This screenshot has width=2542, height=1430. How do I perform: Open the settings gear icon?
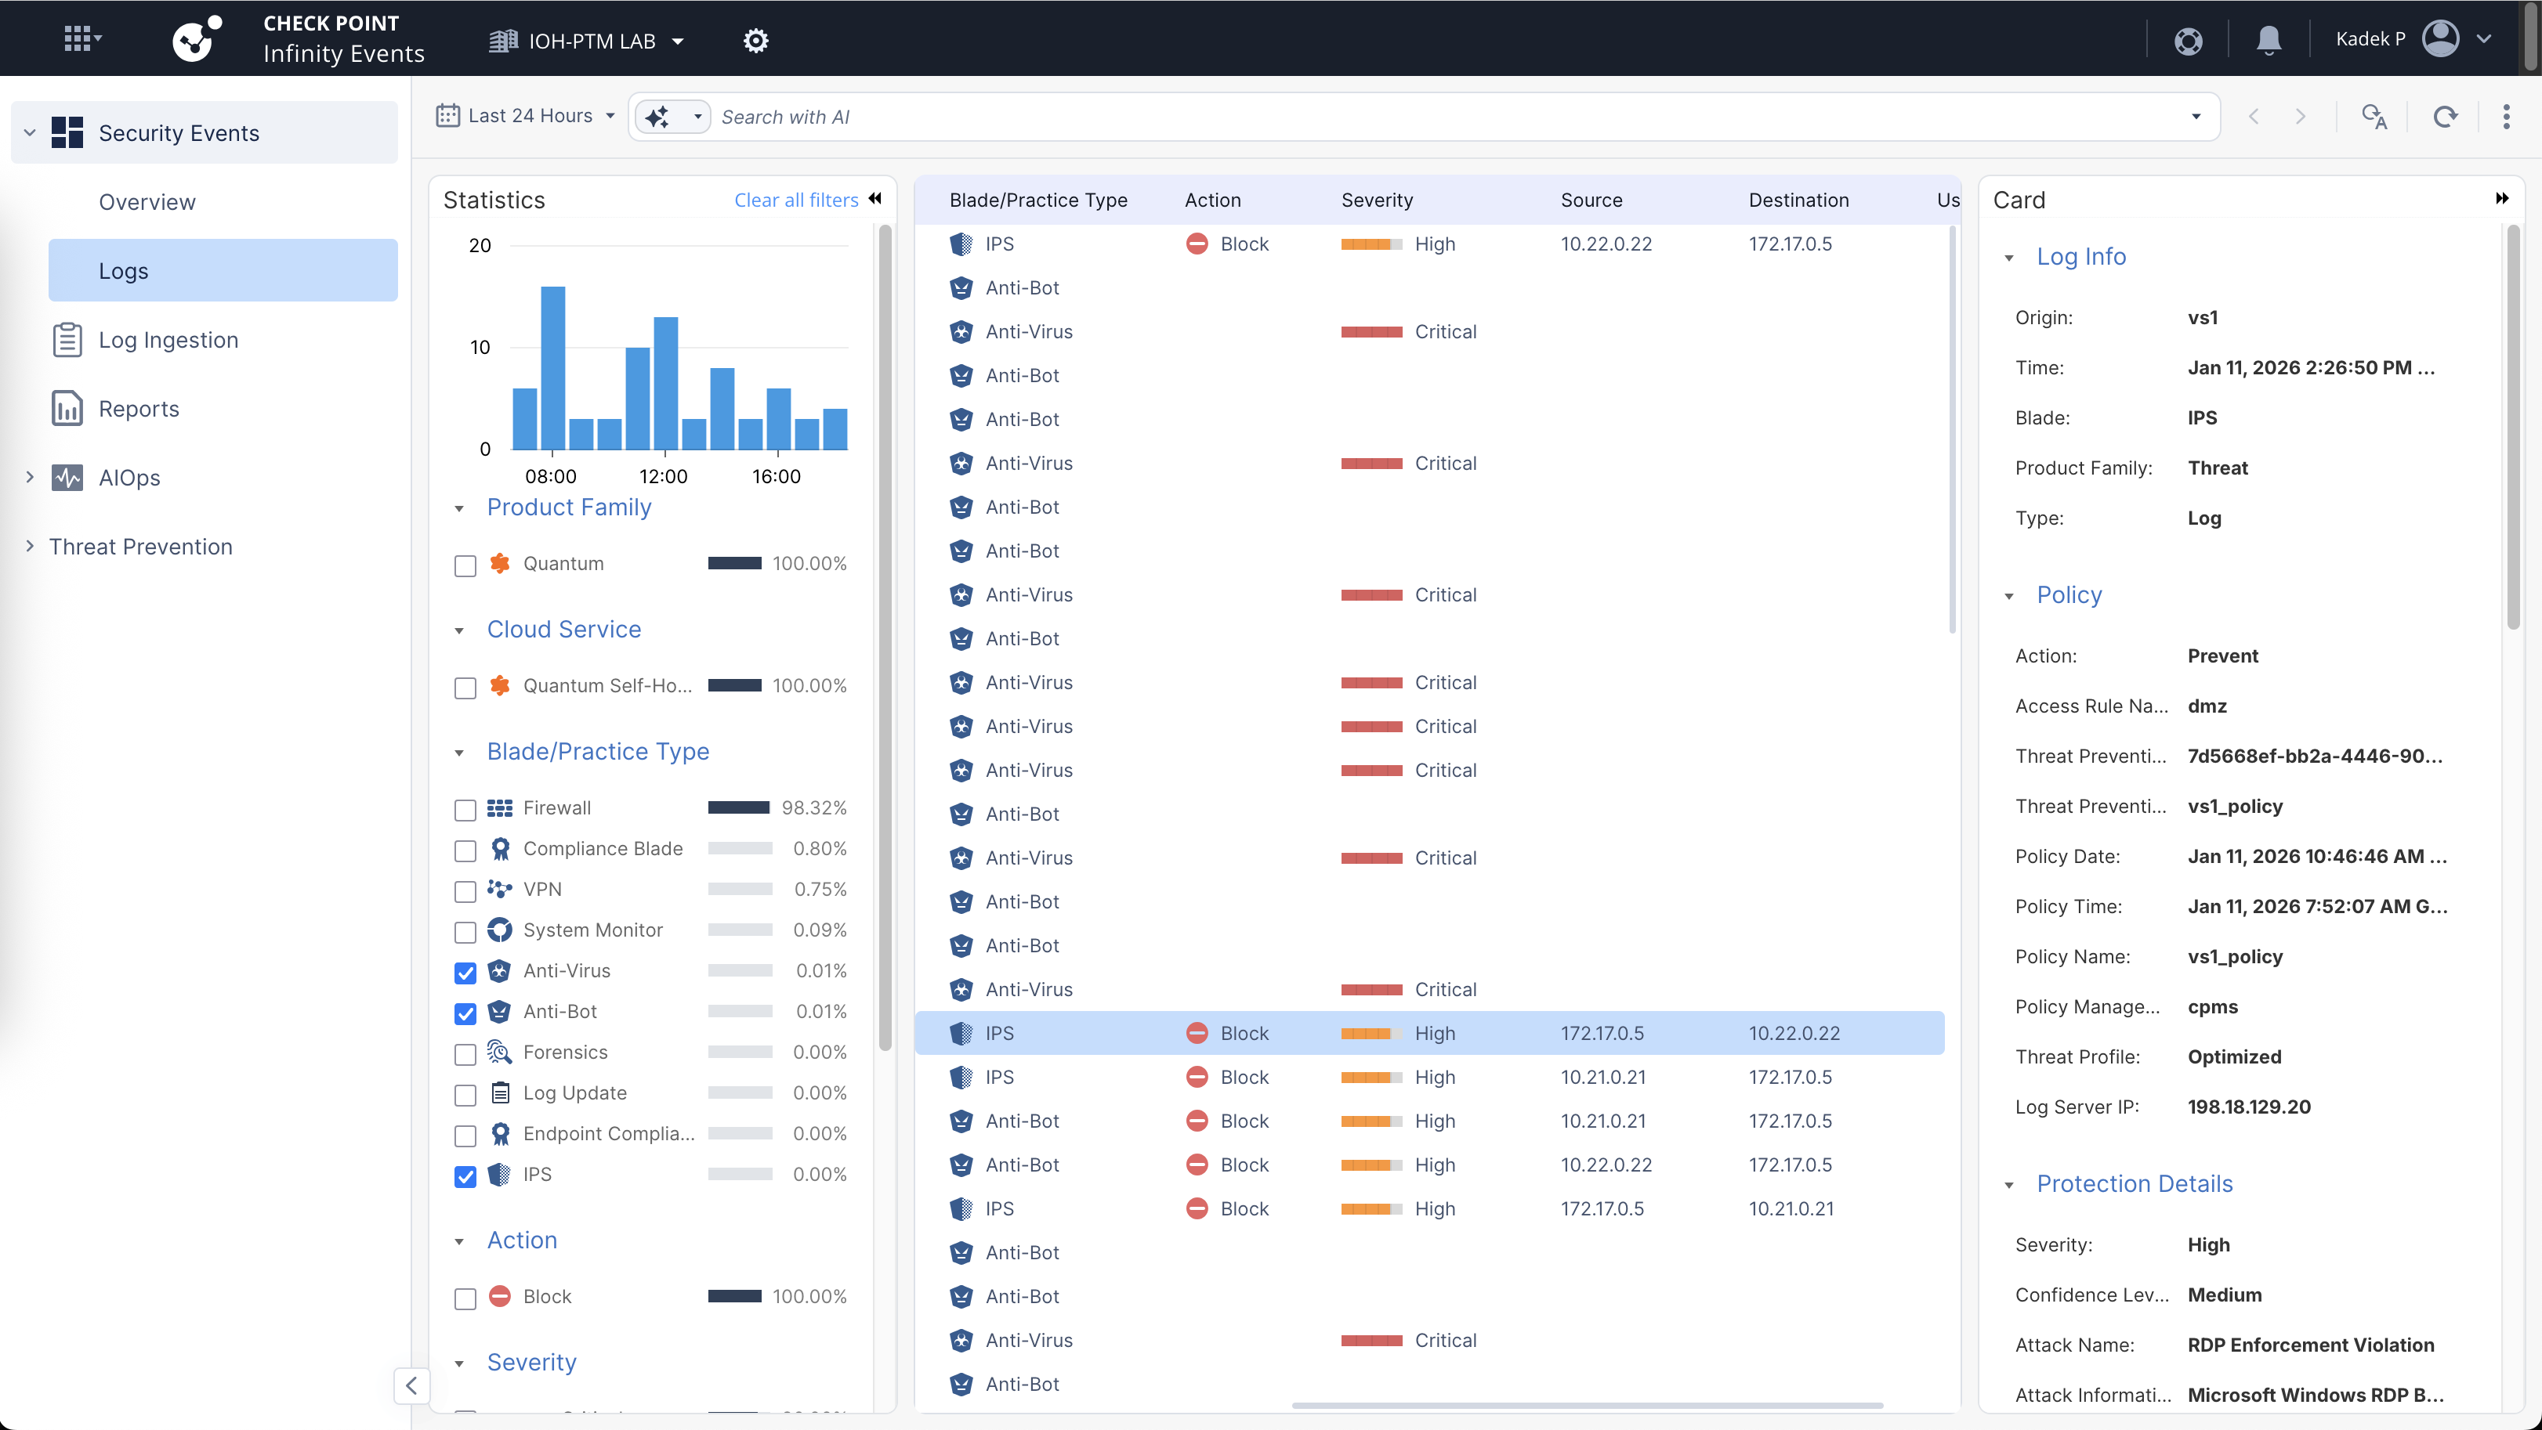tap(756, 41)
